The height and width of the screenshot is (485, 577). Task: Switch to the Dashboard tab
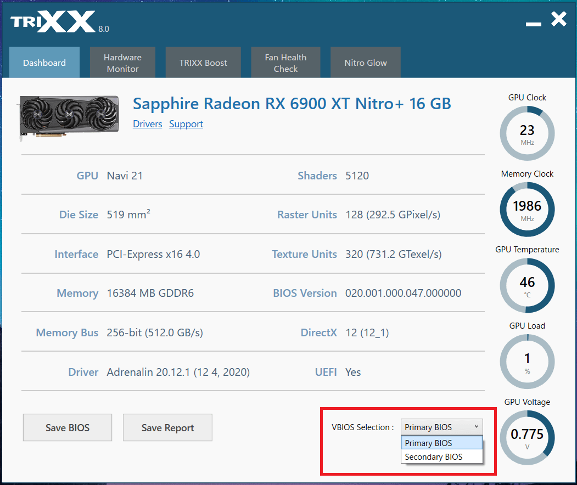44,63
